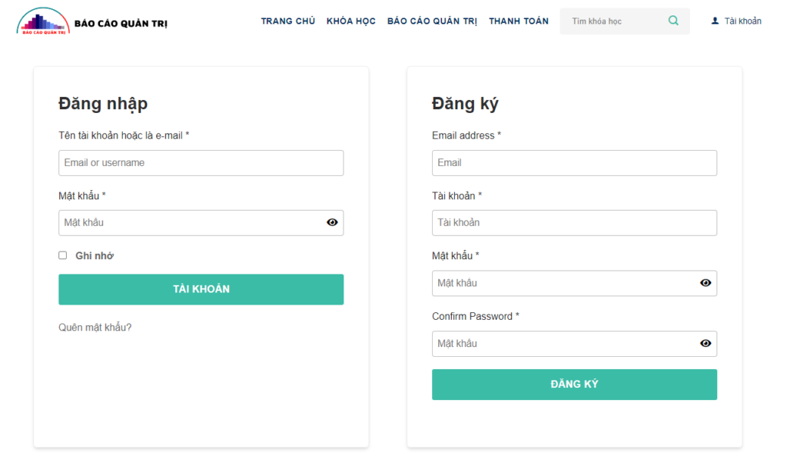Toggle visibility of Confirm Password field
The image size is (787, 463).
tap(706, 343)
